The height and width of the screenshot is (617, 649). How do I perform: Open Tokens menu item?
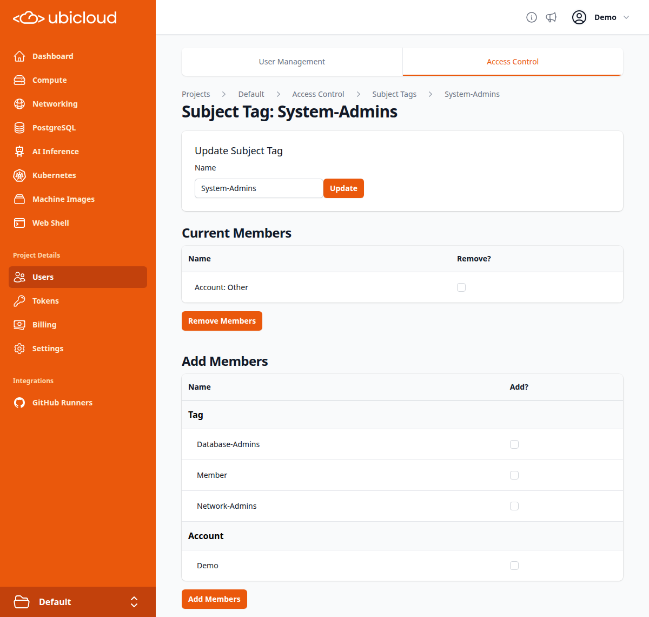click(78, 301)
